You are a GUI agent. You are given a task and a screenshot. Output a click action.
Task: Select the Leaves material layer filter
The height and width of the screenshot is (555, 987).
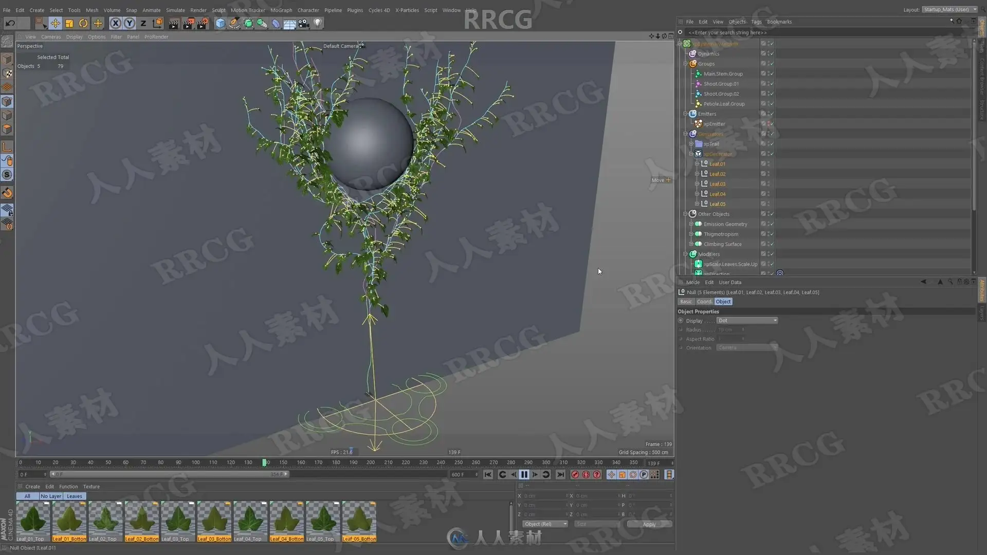click(74, 496)
